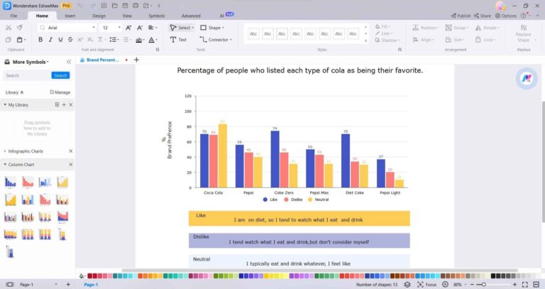Image resolution: width=545 pixels, height=289 pixels.
Task: Select the first blue column chart thumbnail
Action: tap(11, 182)
